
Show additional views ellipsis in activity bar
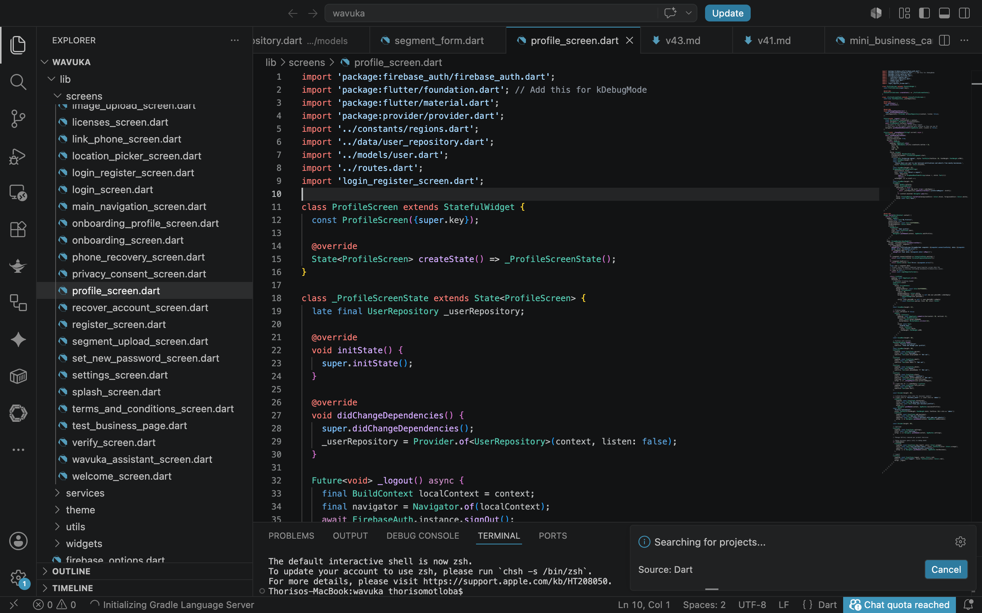pyautogui.click(x=18, y=450)
